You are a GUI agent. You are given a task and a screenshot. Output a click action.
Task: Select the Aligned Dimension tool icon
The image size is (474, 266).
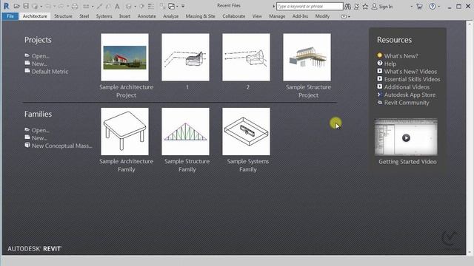99,7
